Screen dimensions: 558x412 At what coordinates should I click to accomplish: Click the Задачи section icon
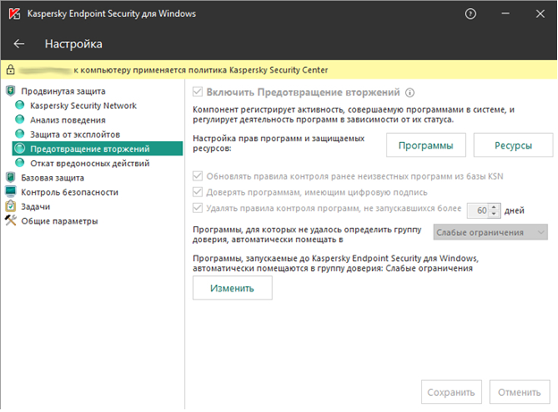[11, 206]
